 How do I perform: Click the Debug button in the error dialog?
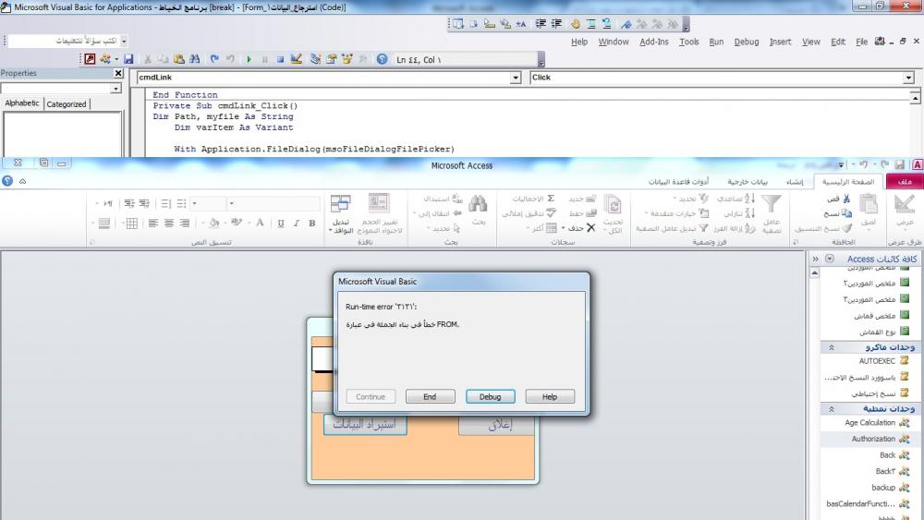pos(491,397)
